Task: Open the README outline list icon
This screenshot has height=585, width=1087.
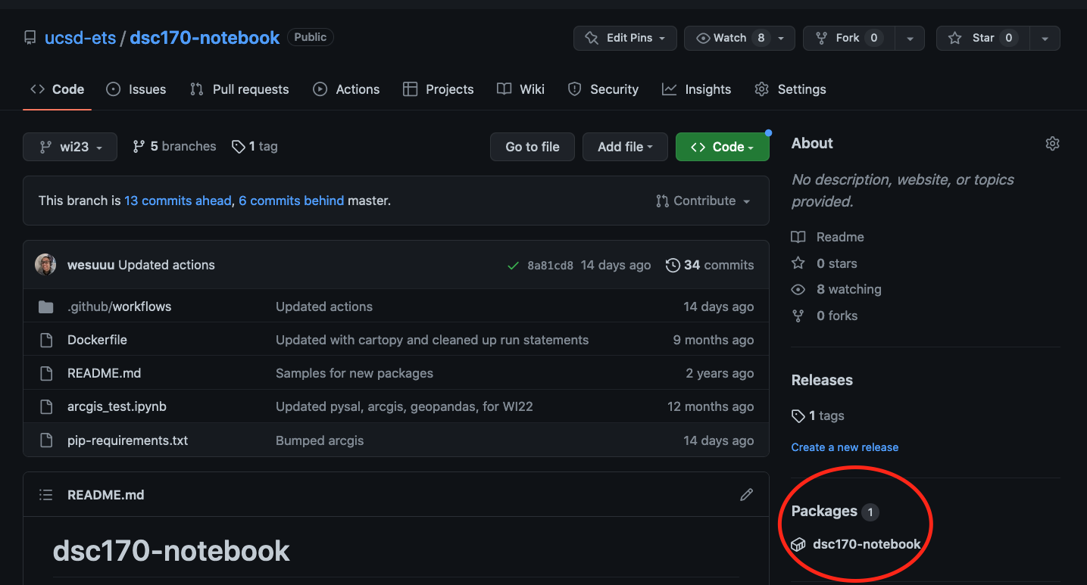Action: (x=46, y=495)
